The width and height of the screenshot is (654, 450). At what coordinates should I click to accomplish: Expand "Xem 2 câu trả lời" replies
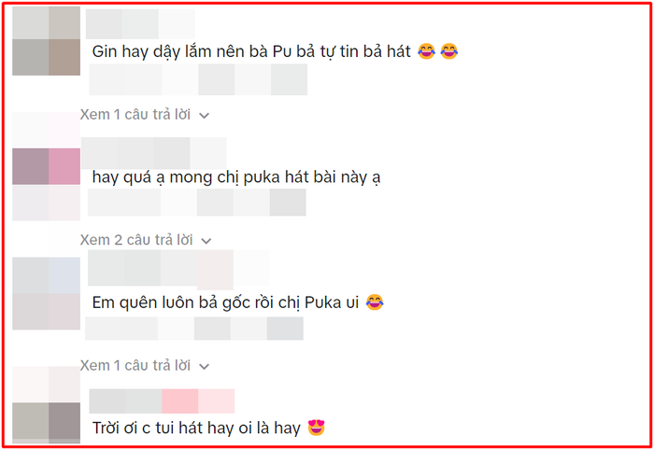point(146,240)
